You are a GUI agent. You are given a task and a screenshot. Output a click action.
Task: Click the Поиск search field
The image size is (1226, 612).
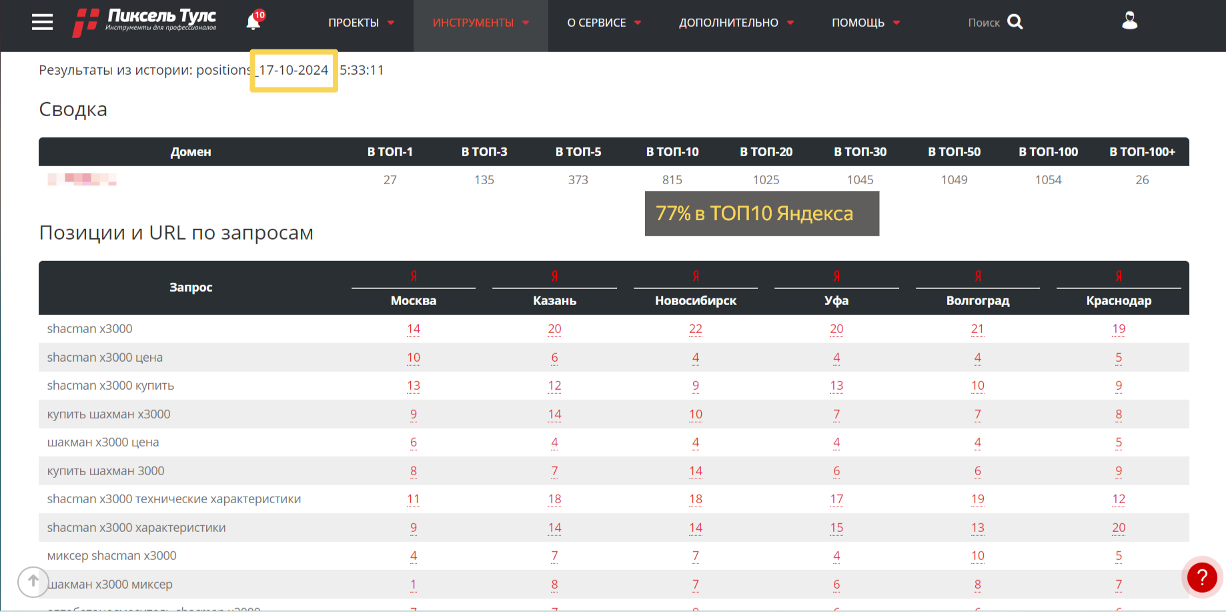click(983, 23)
